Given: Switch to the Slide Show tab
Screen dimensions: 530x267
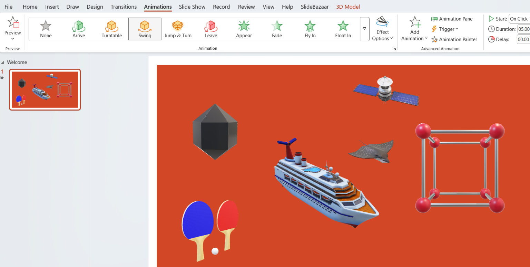Looking at the screenshot, I should tap(192, 7).
